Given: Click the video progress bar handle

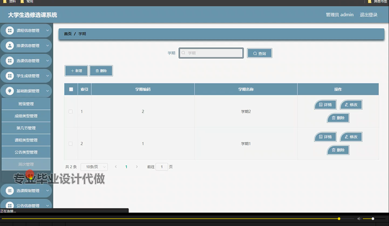Looking at the screenshot, I should point(339,219).
